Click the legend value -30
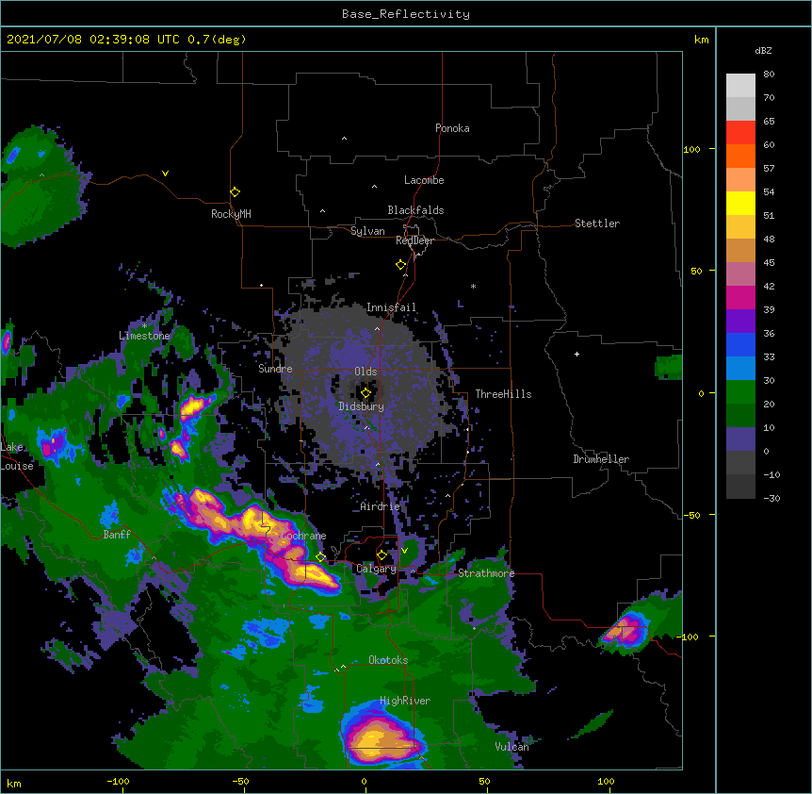Viewport: 812px width, 794px height. click(771, 498)
